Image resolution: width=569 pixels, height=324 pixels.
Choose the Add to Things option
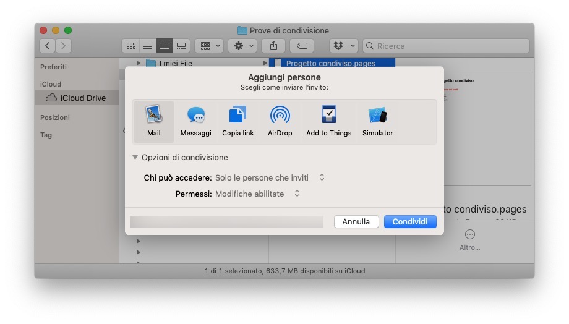pos(328,122)
